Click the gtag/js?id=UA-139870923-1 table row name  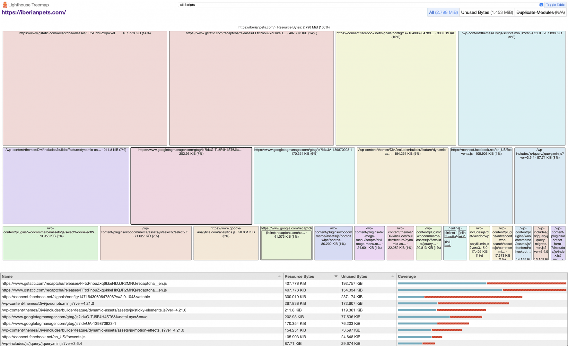point(59,324)
